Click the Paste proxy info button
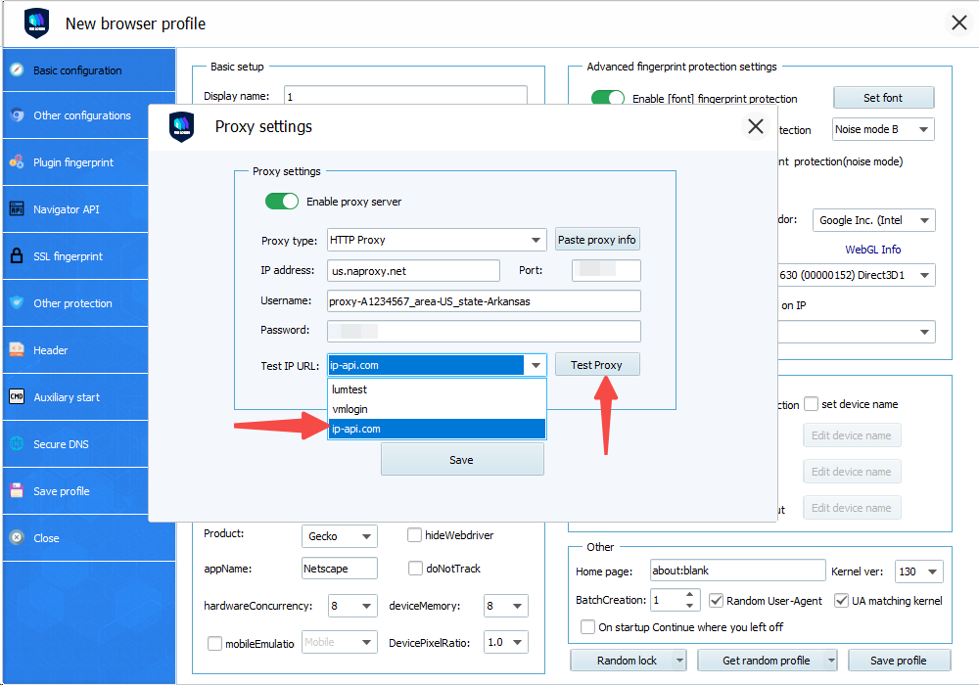The height and width of the screenshot is (685, 979). 597,240
